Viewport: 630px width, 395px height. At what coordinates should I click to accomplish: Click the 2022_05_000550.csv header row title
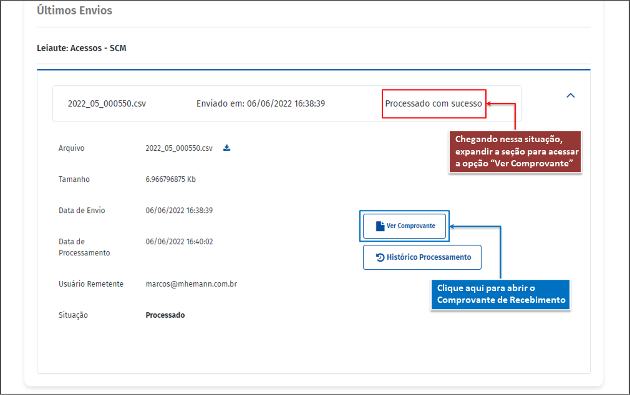tap(107, 103)
